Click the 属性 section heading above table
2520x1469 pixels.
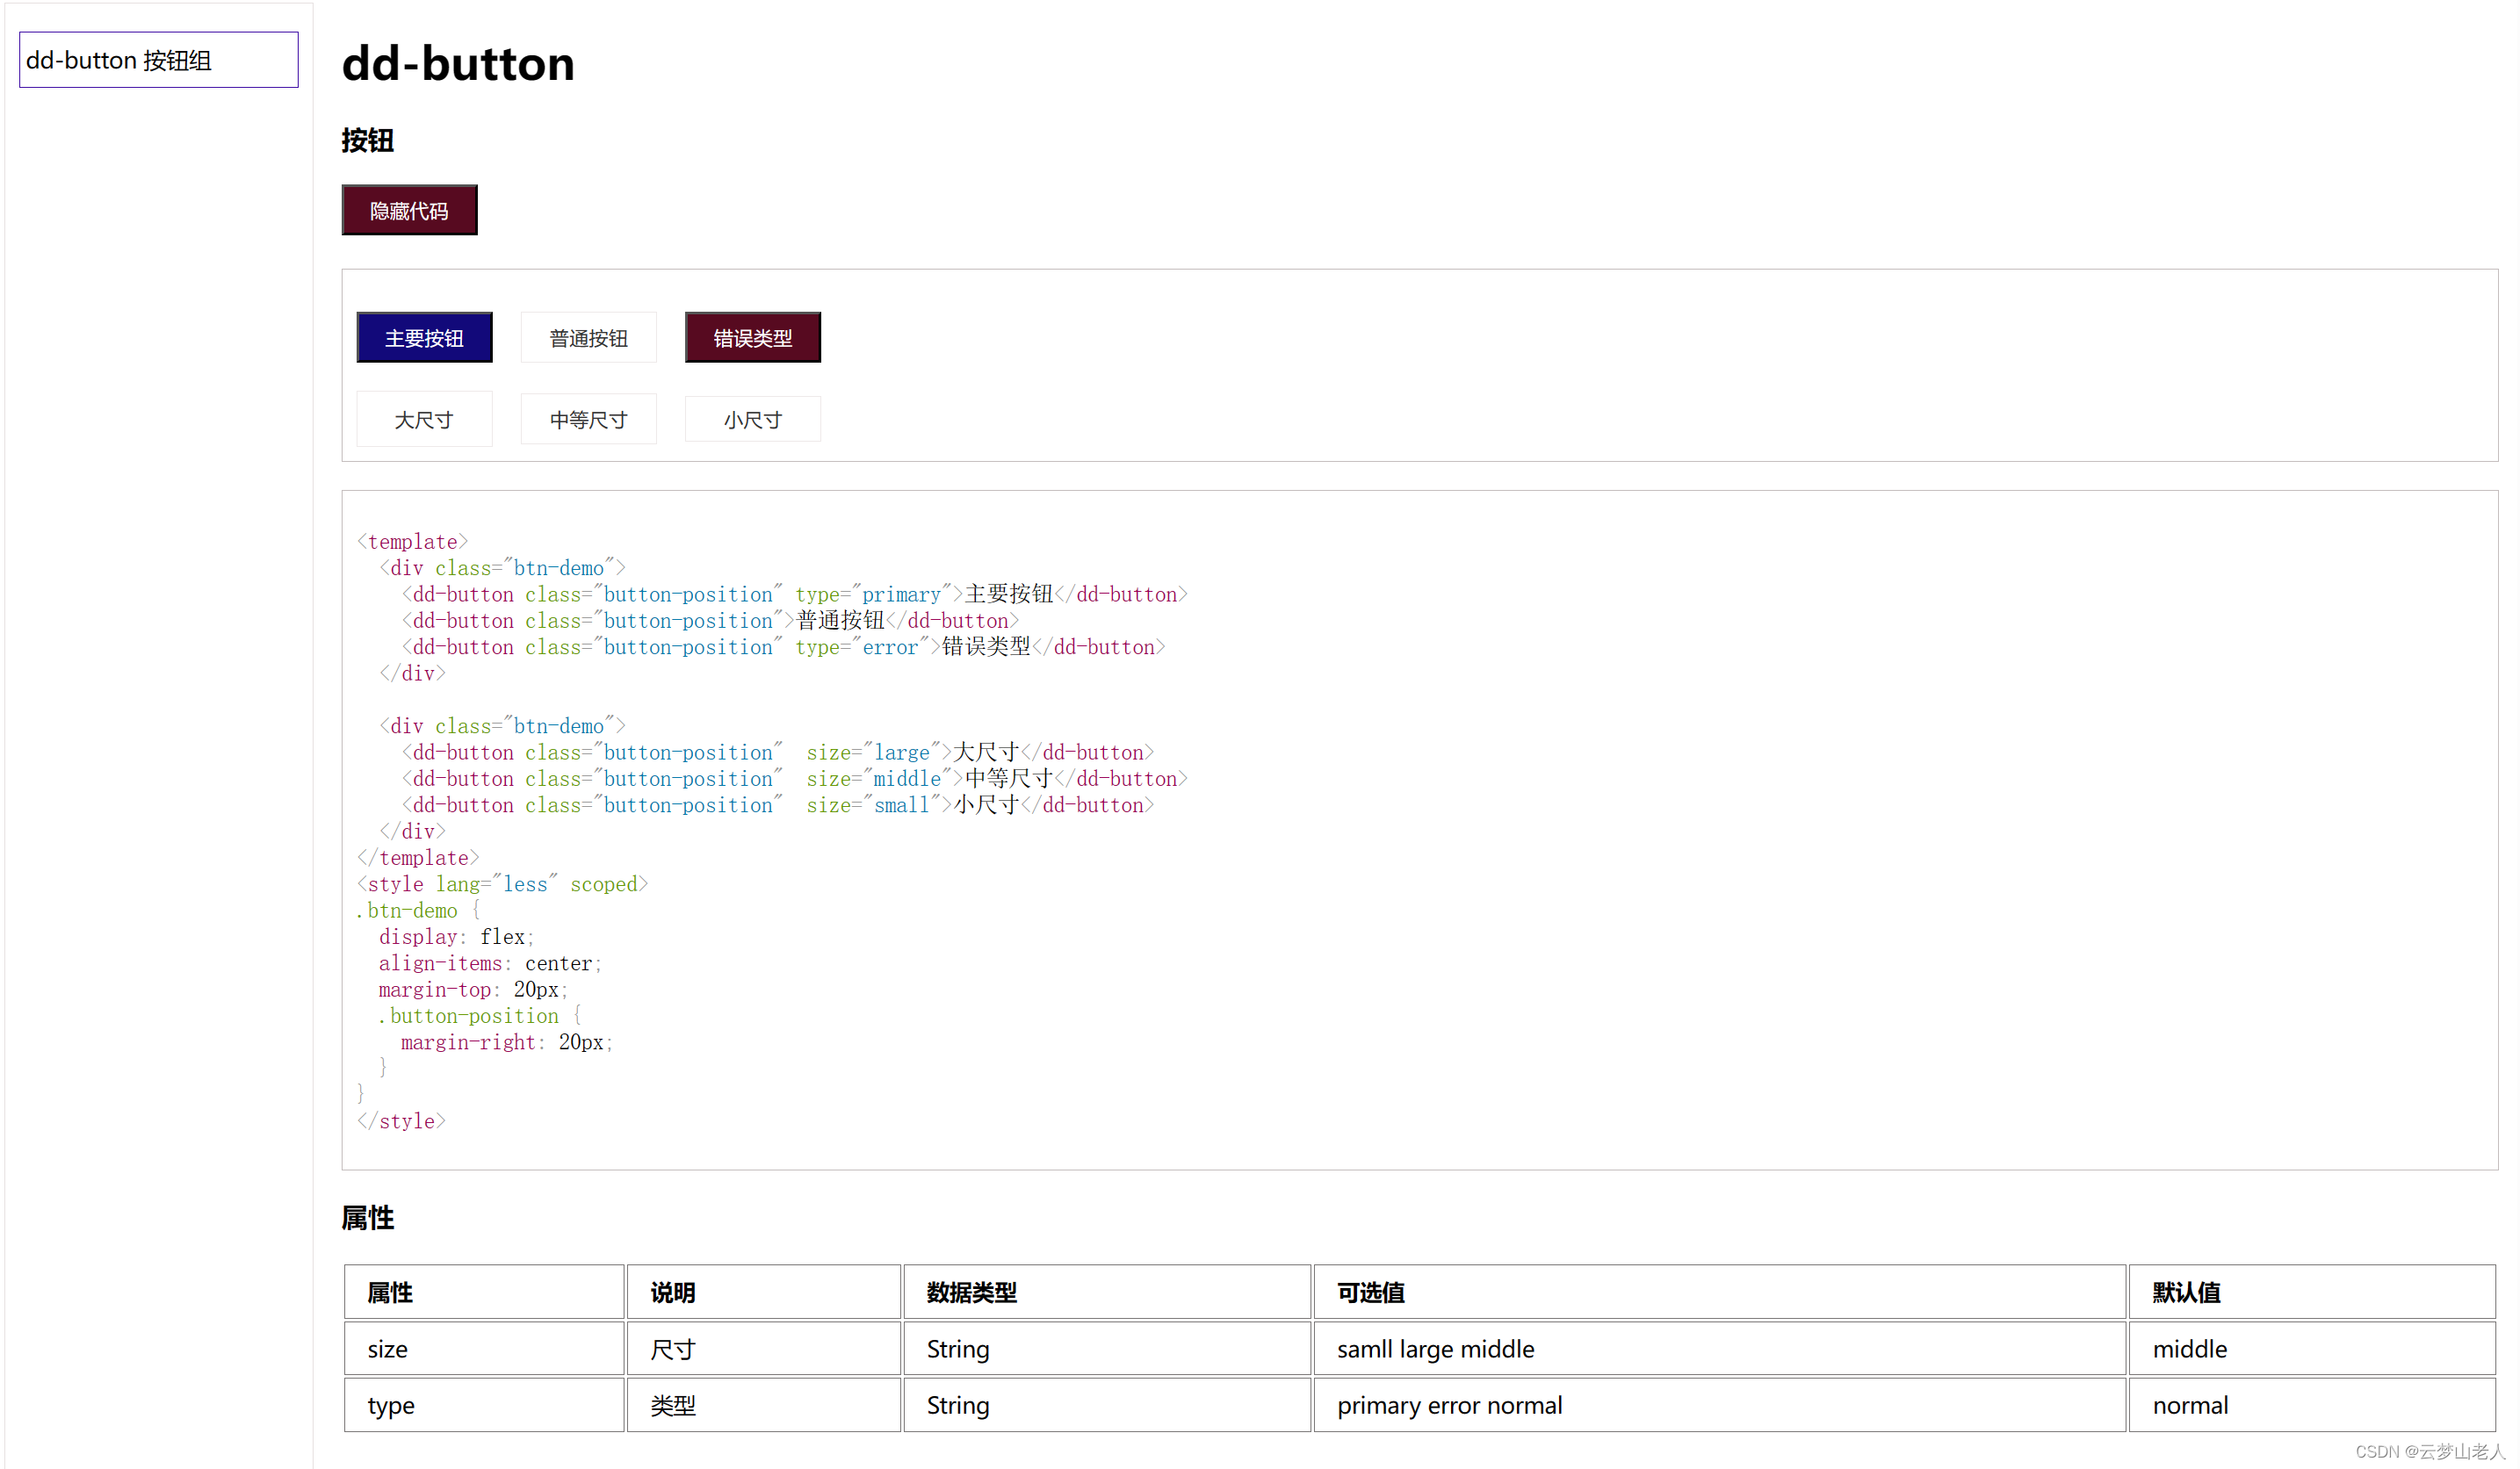pos(367,1217)
